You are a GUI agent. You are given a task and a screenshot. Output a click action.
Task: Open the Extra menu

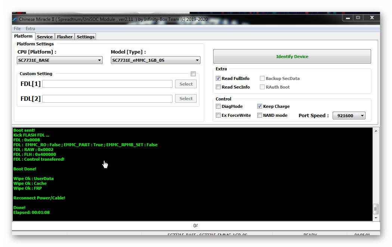[x=30, y=29]
